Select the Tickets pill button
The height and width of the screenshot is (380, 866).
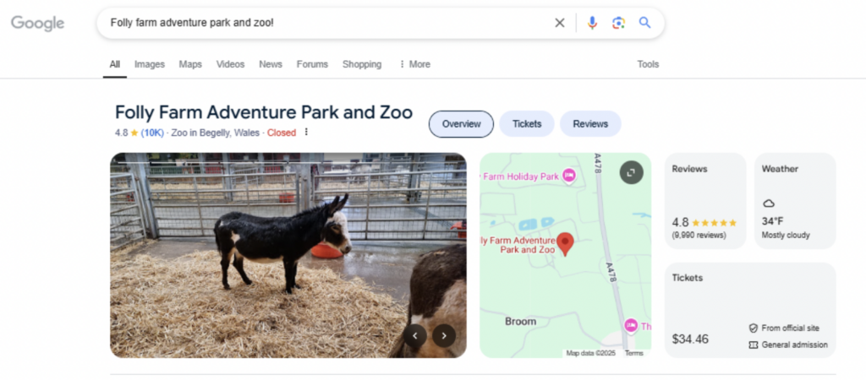526,123
